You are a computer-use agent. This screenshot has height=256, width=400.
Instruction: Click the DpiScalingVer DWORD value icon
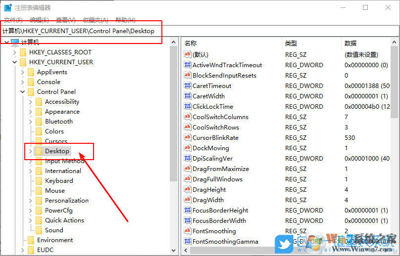[x=188, y=159]
